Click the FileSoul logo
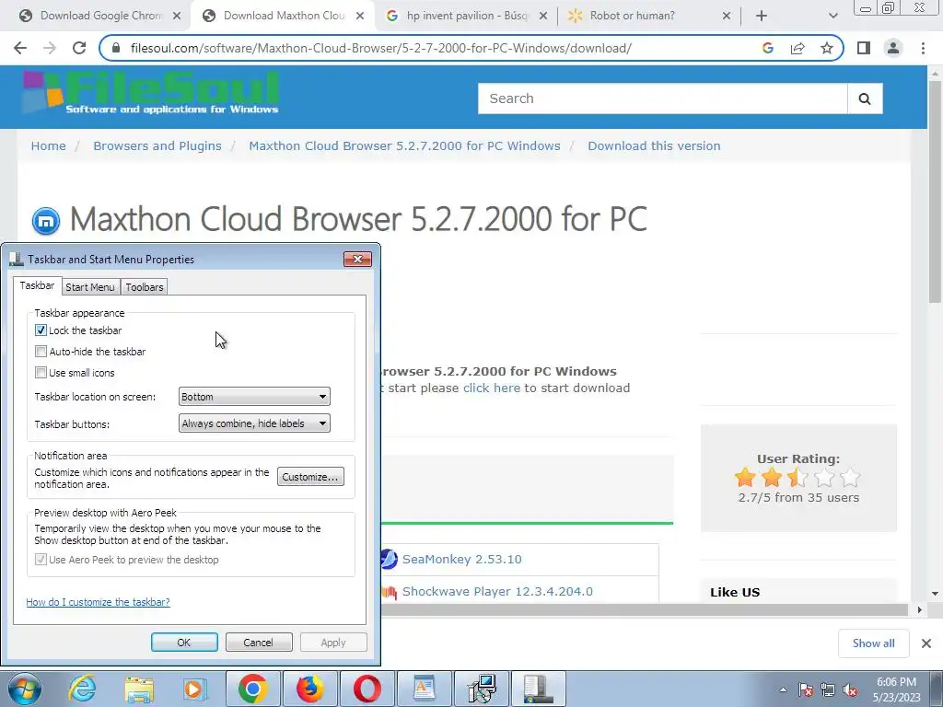This screenshot has width=943, height=707. click(x=150, y=93)
